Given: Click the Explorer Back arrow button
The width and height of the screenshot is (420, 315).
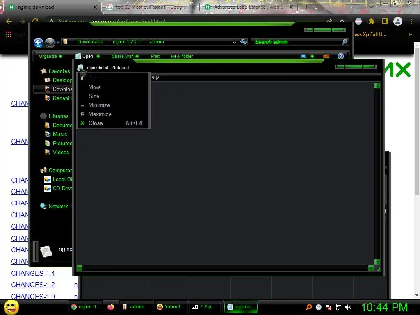Looking at the screenshot, I should pyautogui.click(x=38, y=42).
